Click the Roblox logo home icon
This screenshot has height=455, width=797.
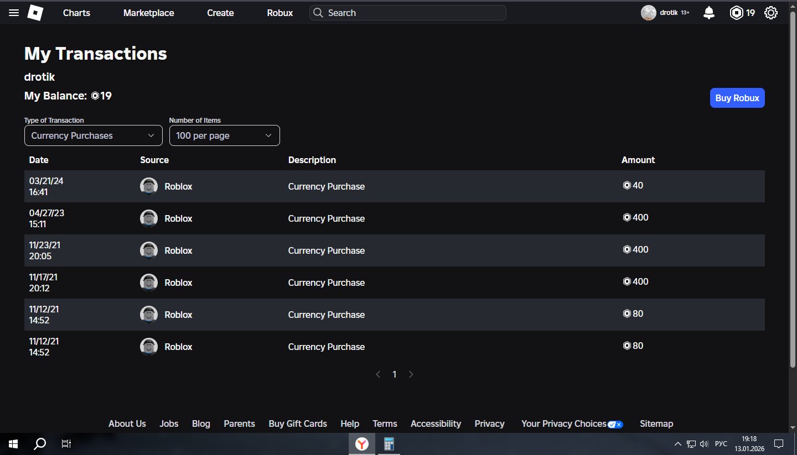(35, 13)
